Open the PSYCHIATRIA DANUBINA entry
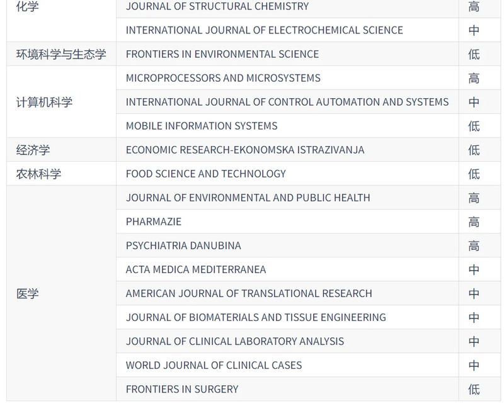Screen dimensions: 504x404 pos(183,245)
